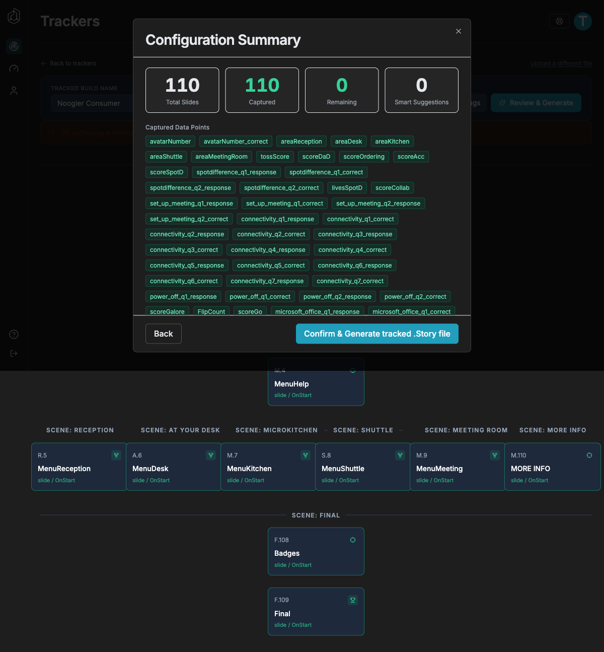
Task: Click the scoreCollab tag
Action: [x=393, y=188]
